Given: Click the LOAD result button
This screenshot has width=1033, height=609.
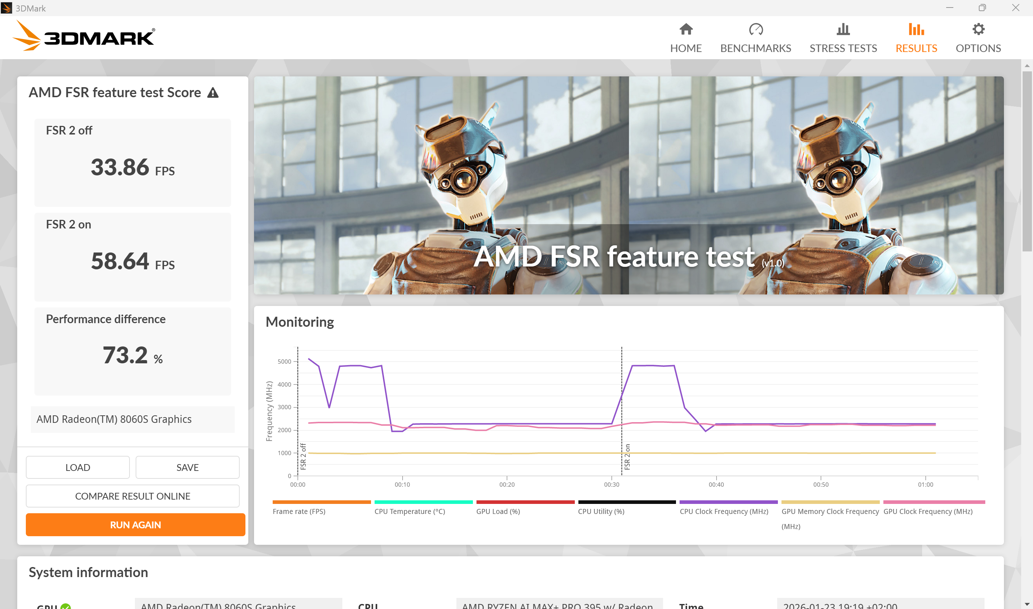Looking at the screenshot, I should [x=78, y=467].
